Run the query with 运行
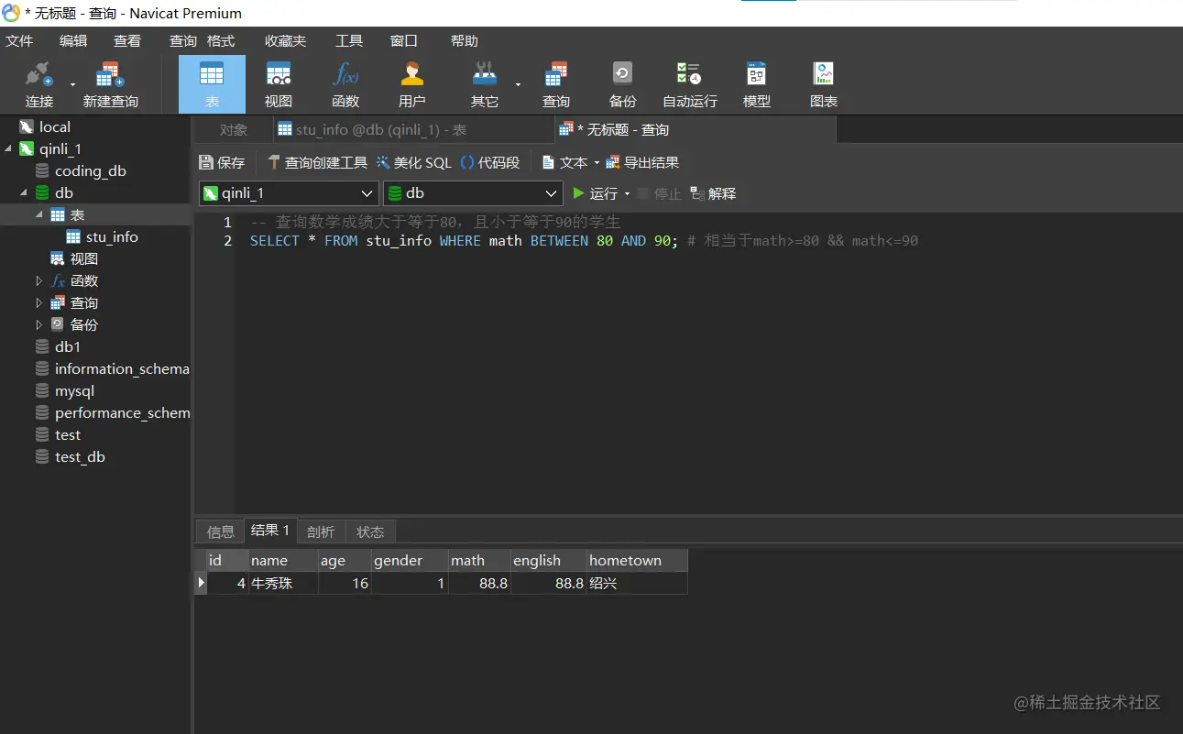The width and height of the screenshot is (1183, 734). [596, 193]
